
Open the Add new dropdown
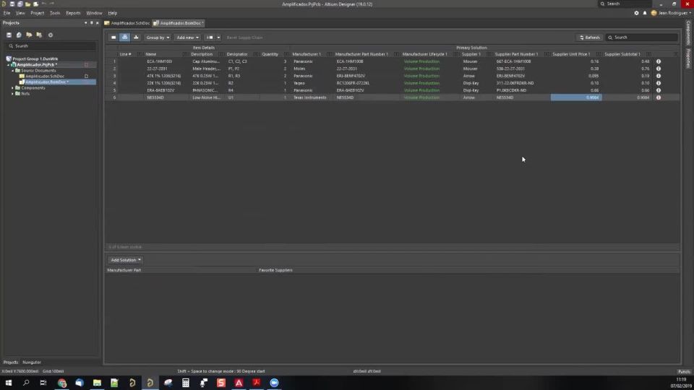187,38
